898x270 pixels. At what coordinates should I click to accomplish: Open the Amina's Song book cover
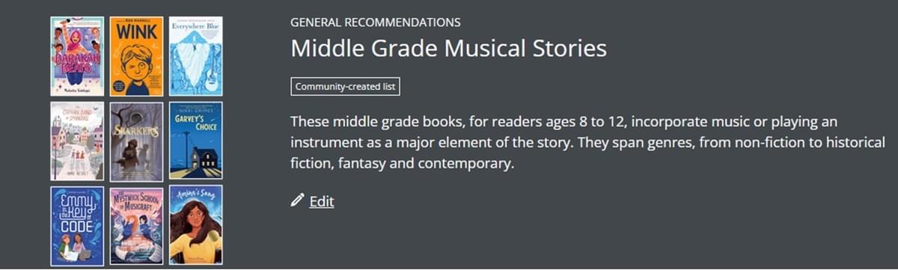click(195, 226)
